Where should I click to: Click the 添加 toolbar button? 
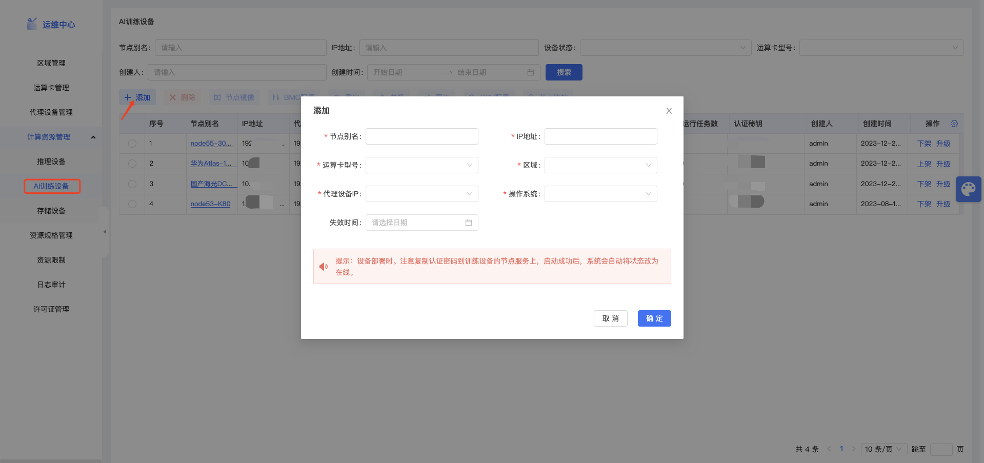[137, 97]
